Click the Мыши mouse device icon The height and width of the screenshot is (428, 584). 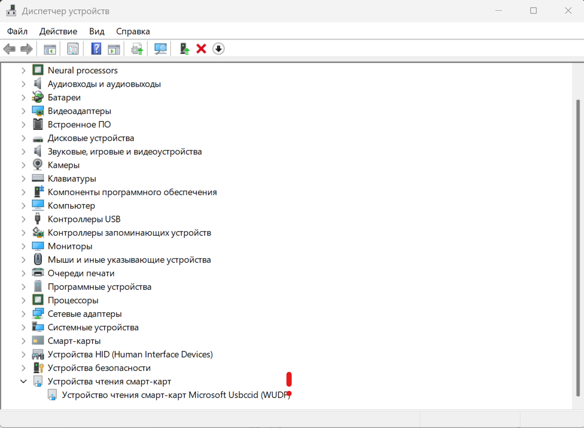[x=38, y=259]
